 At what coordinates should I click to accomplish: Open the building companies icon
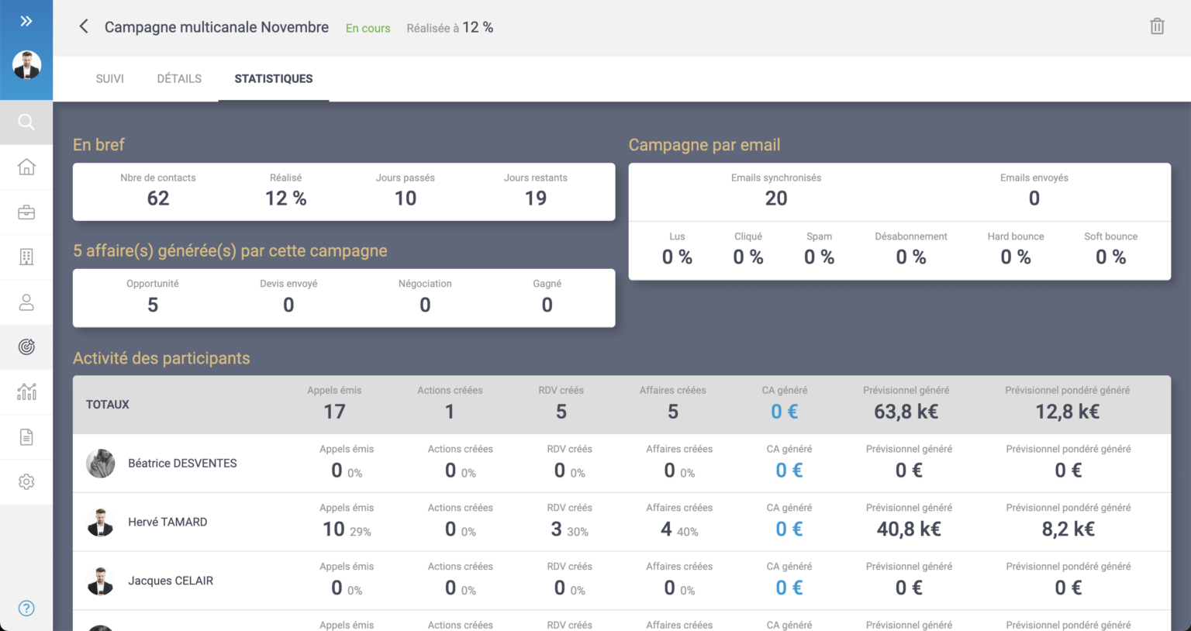point(26,257)
